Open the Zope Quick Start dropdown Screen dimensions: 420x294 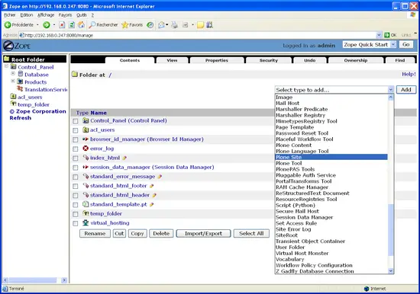[x=370, y=45]
